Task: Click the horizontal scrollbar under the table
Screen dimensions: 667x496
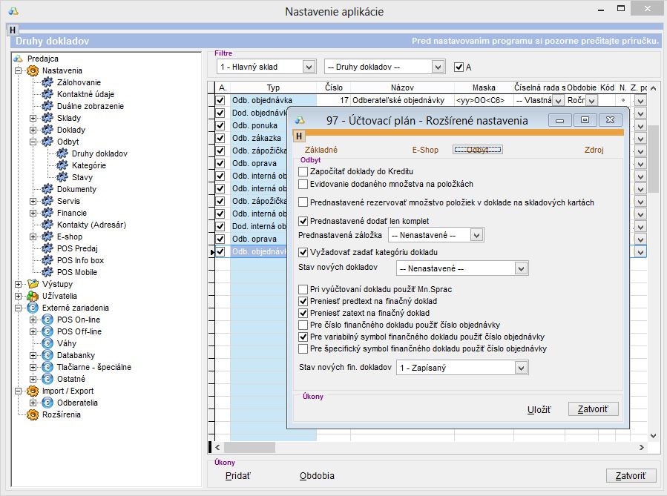Action: pos(430,447)
